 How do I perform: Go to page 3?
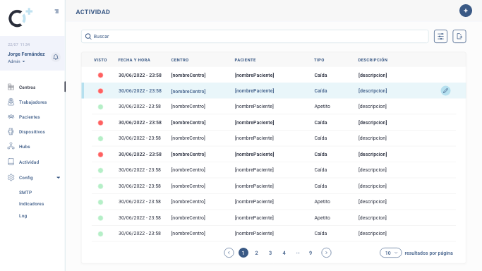[270, 253]
